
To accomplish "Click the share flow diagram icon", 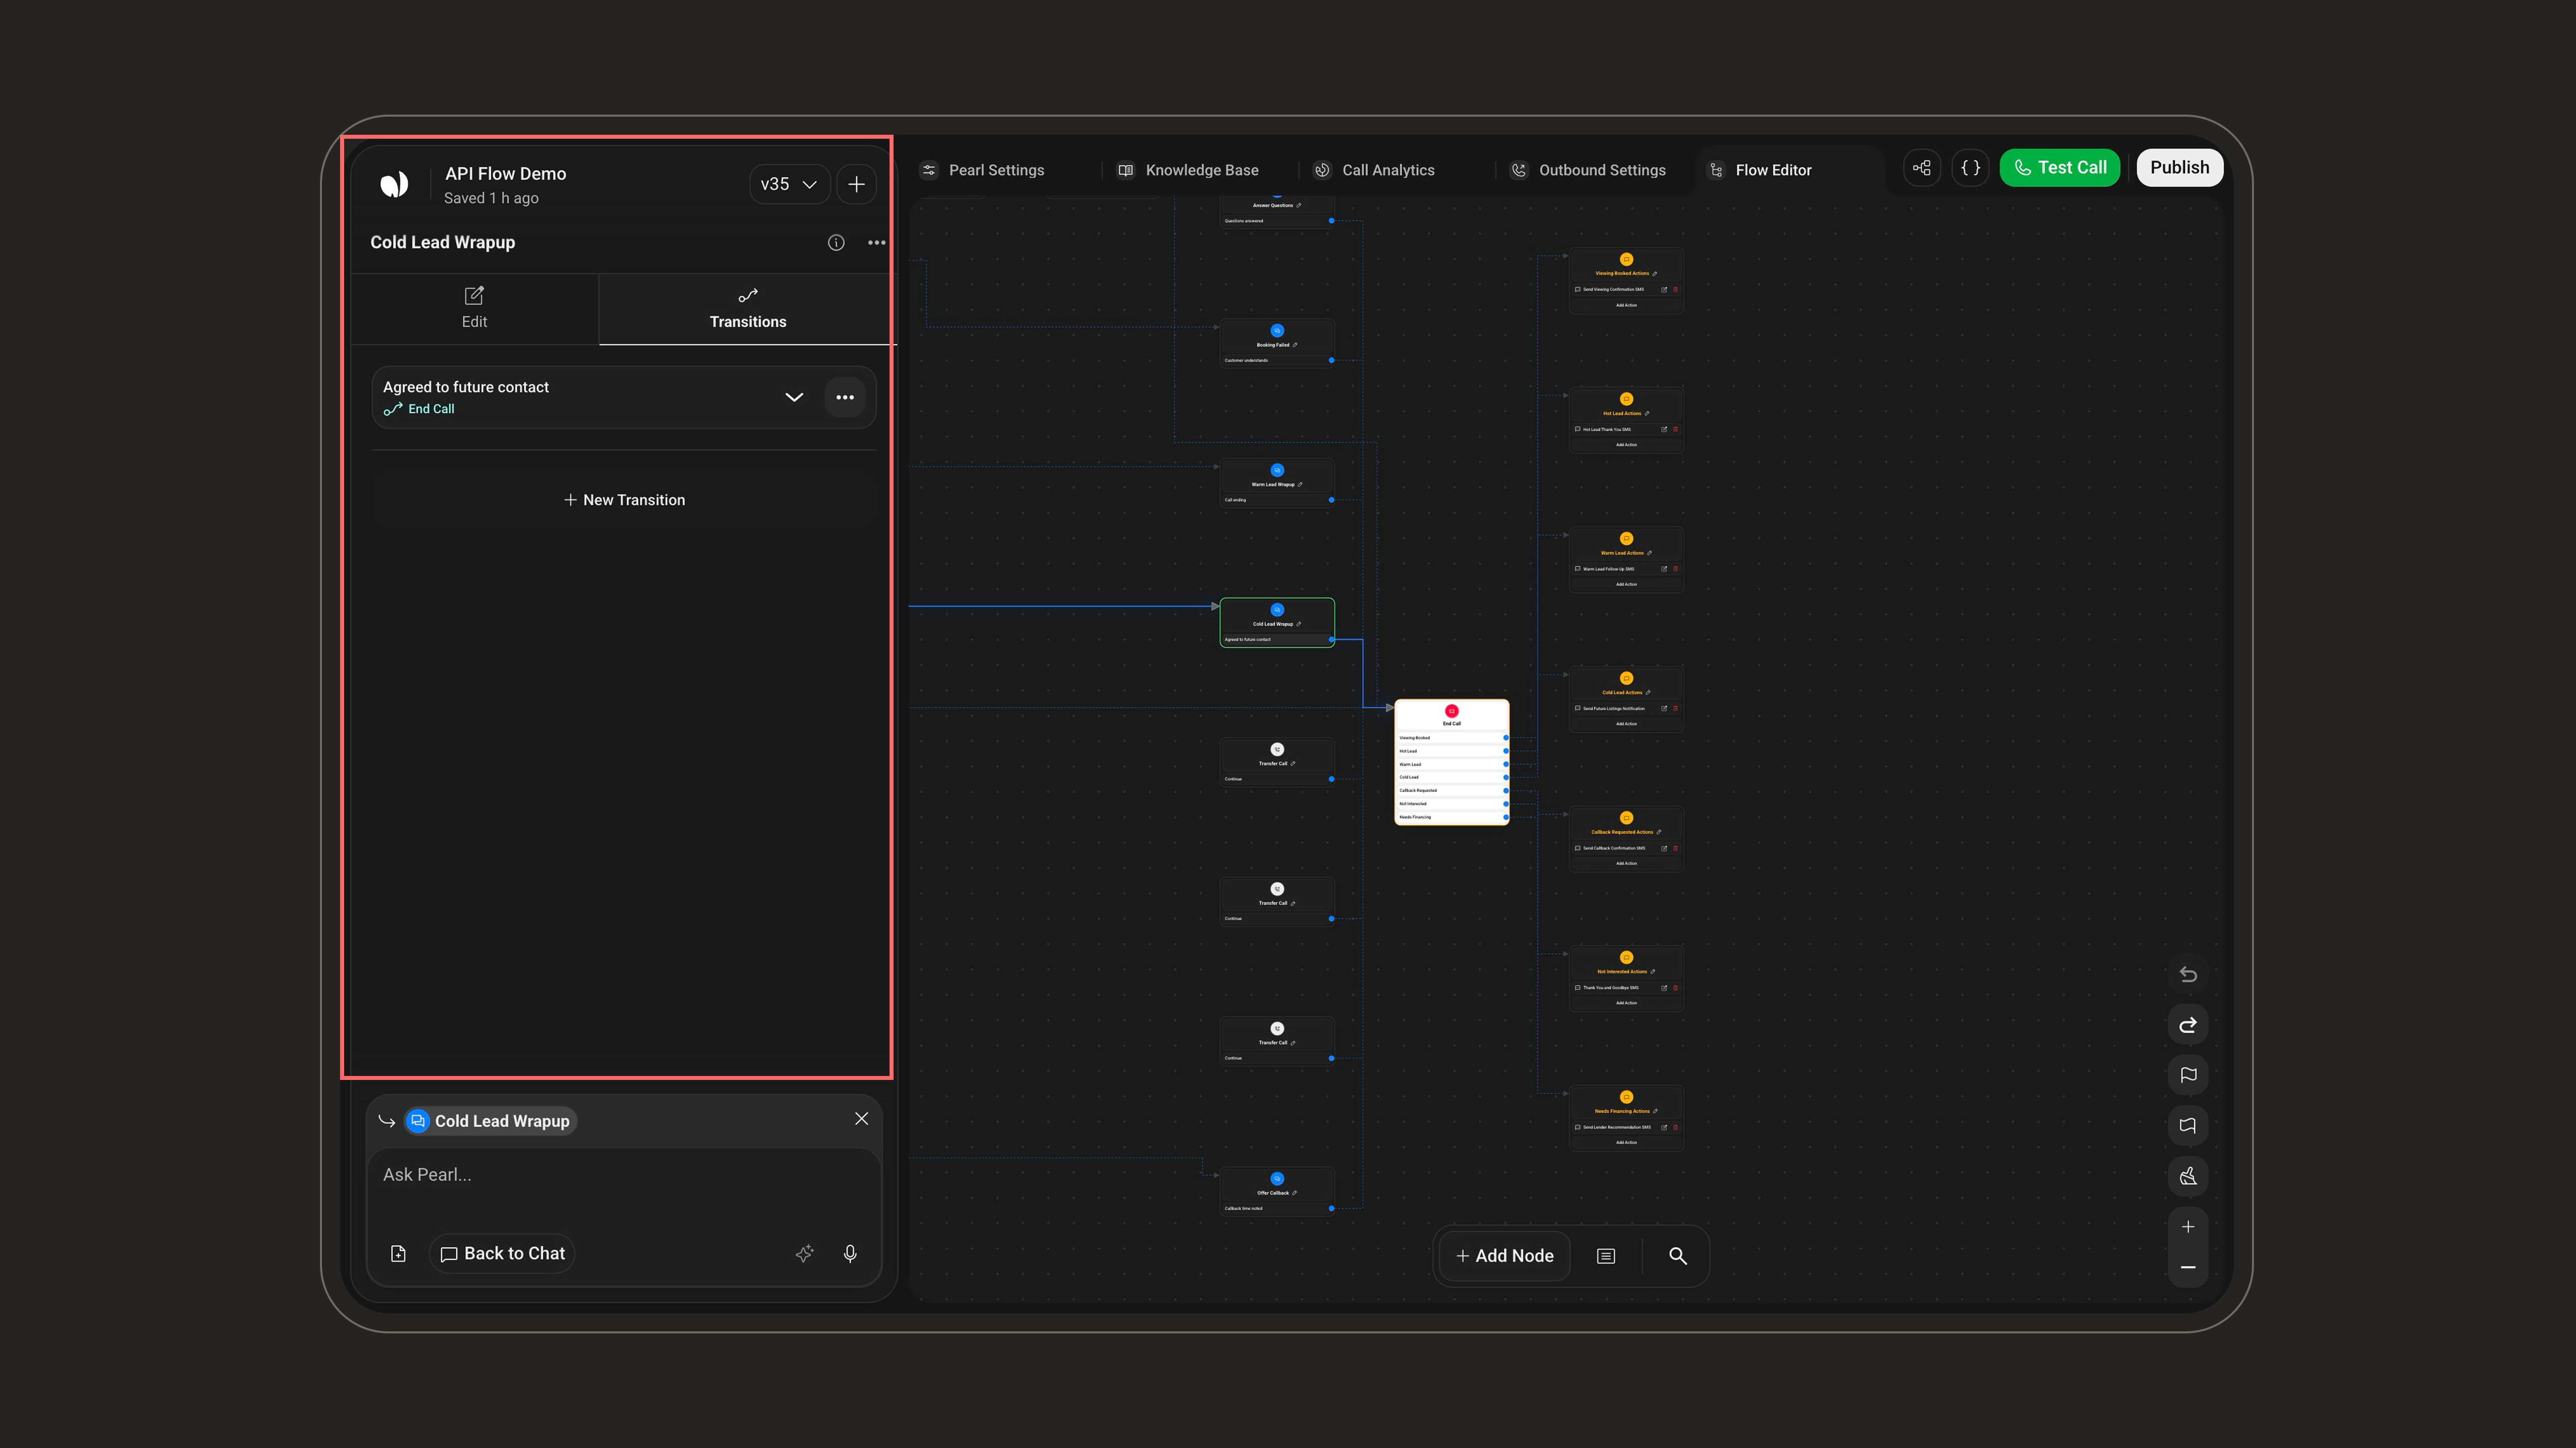I will tap(1921, 168).
